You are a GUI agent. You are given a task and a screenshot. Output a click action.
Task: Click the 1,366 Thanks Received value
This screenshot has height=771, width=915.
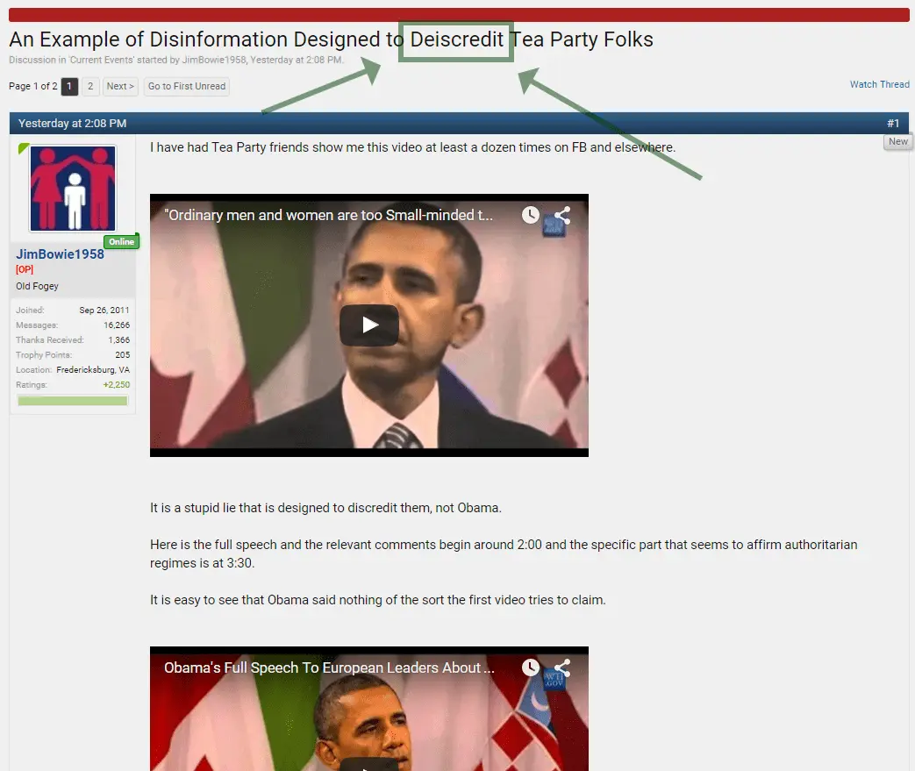119,339
